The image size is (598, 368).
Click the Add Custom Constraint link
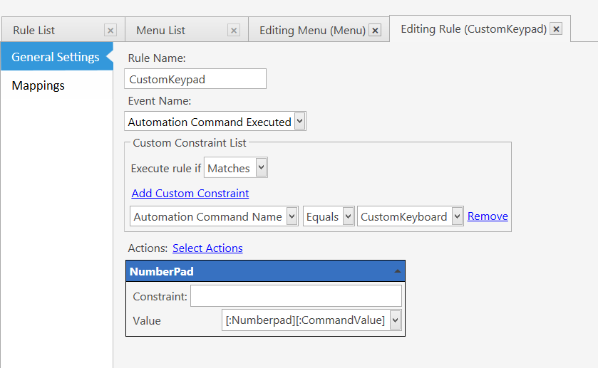tap(190, 193)
